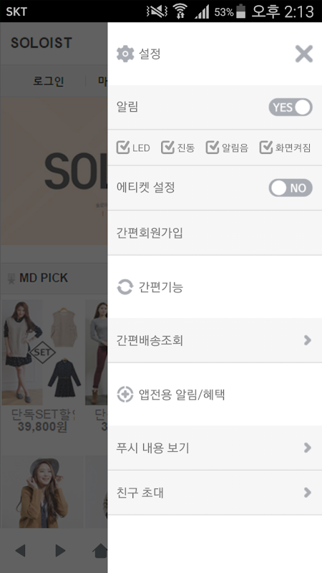The width and height of the screenshot is (322, 573).
Task: Close the settings panel with X
Action: click(x=303, y=54)
